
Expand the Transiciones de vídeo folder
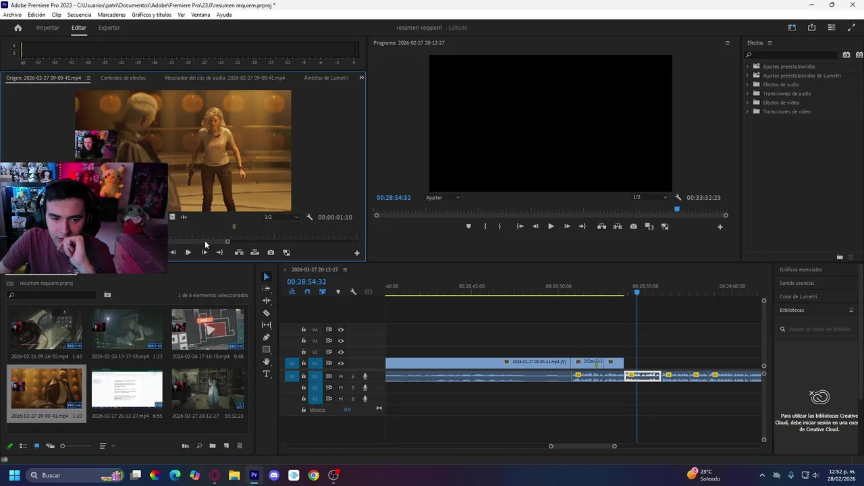coord(747,111)
